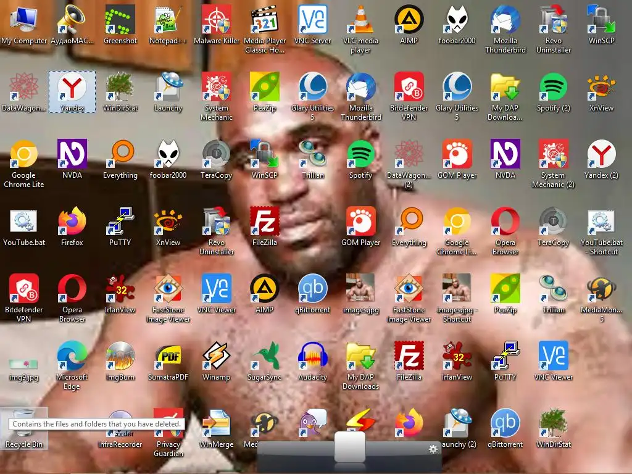Open the Audacity headphones icon
The height and width of the screenshot is (474, 632).
click(312, 362)
